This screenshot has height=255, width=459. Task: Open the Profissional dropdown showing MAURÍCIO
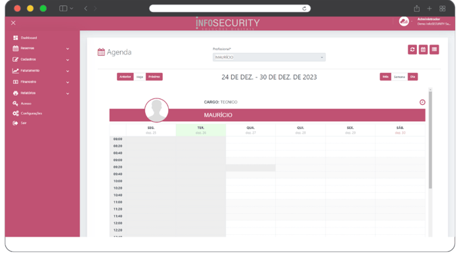(x=269, y=57)
